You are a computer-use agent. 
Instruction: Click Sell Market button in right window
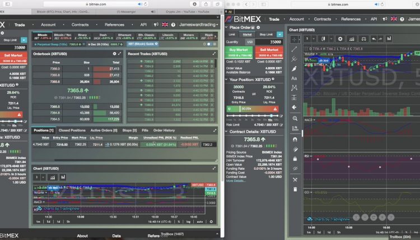(269, 52)
